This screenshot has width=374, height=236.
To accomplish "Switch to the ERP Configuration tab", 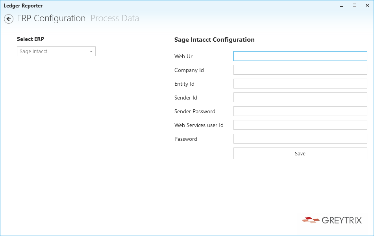I will (51, 18).
